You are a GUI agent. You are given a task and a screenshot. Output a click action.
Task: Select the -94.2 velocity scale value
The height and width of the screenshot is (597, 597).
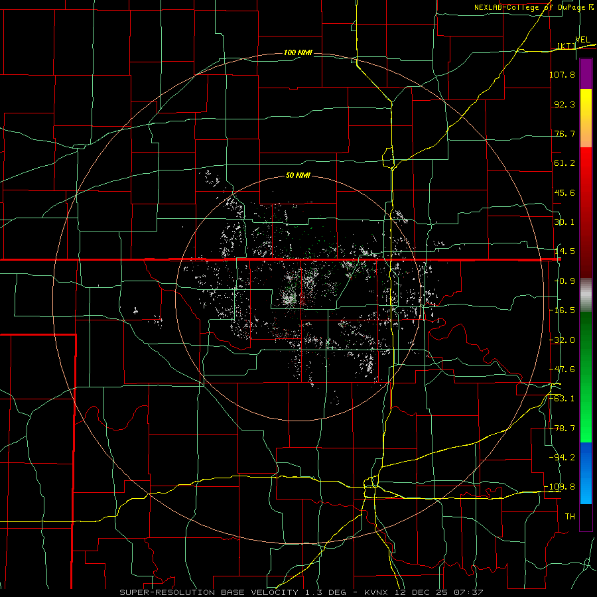[562, 457]
